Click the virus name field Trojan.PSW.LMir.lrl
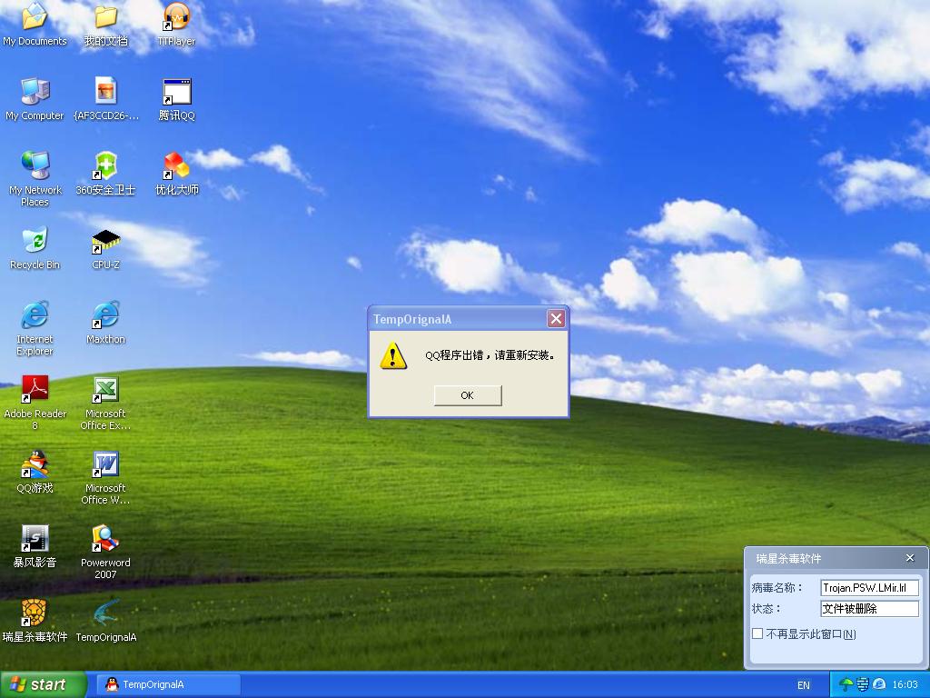 coord(869,588)
